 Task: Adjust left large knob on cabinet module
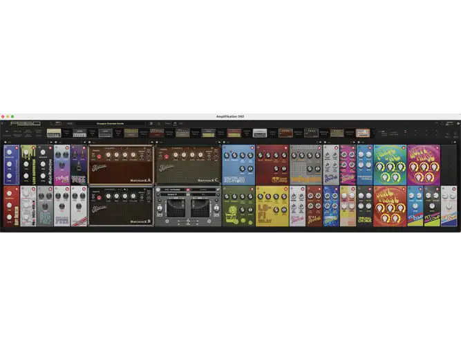(x=160, y=208)
